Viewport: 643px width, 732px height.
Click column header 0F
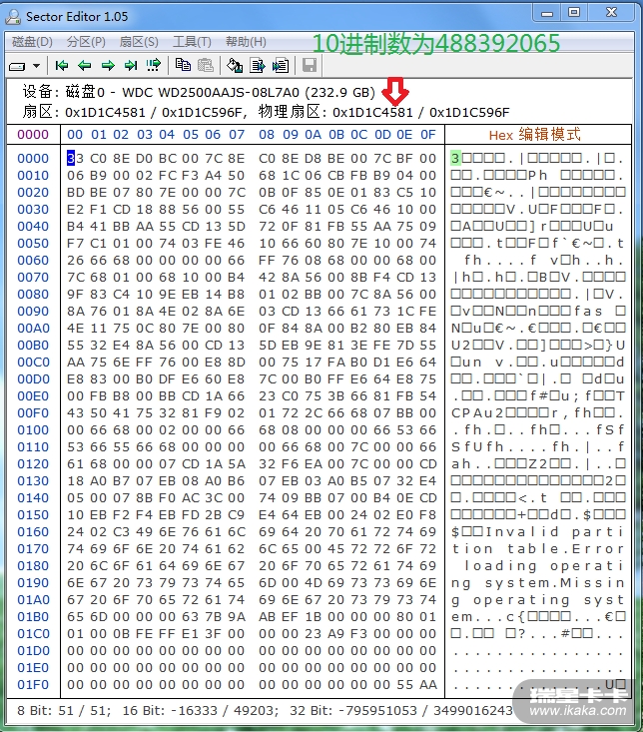[x=428, y=135]
